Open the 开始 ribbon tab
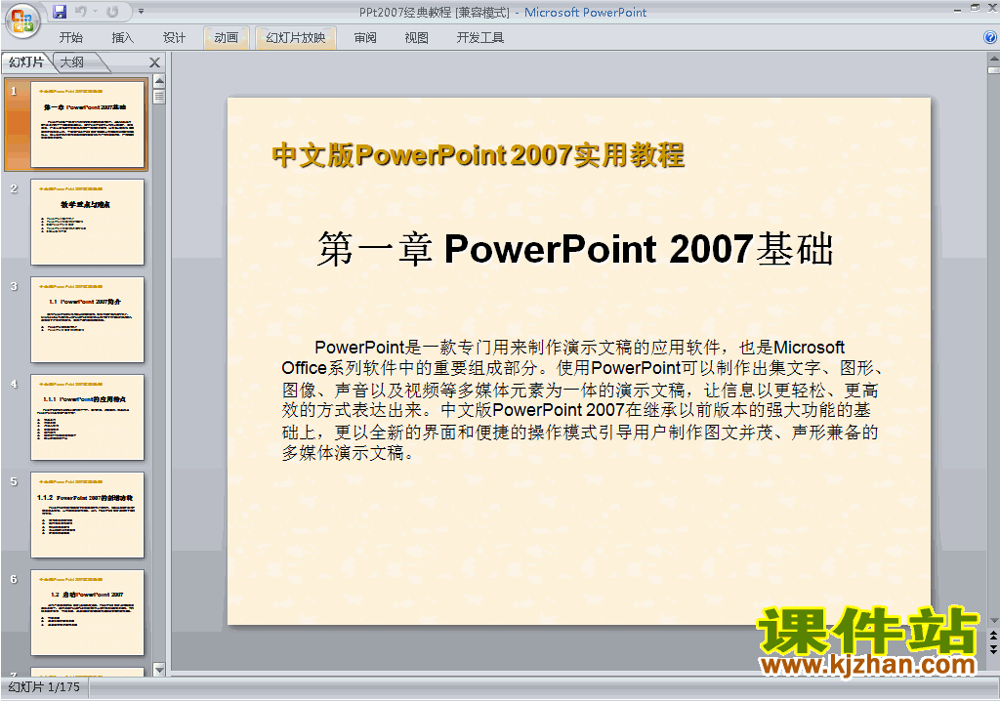 [x=70, y=38]
